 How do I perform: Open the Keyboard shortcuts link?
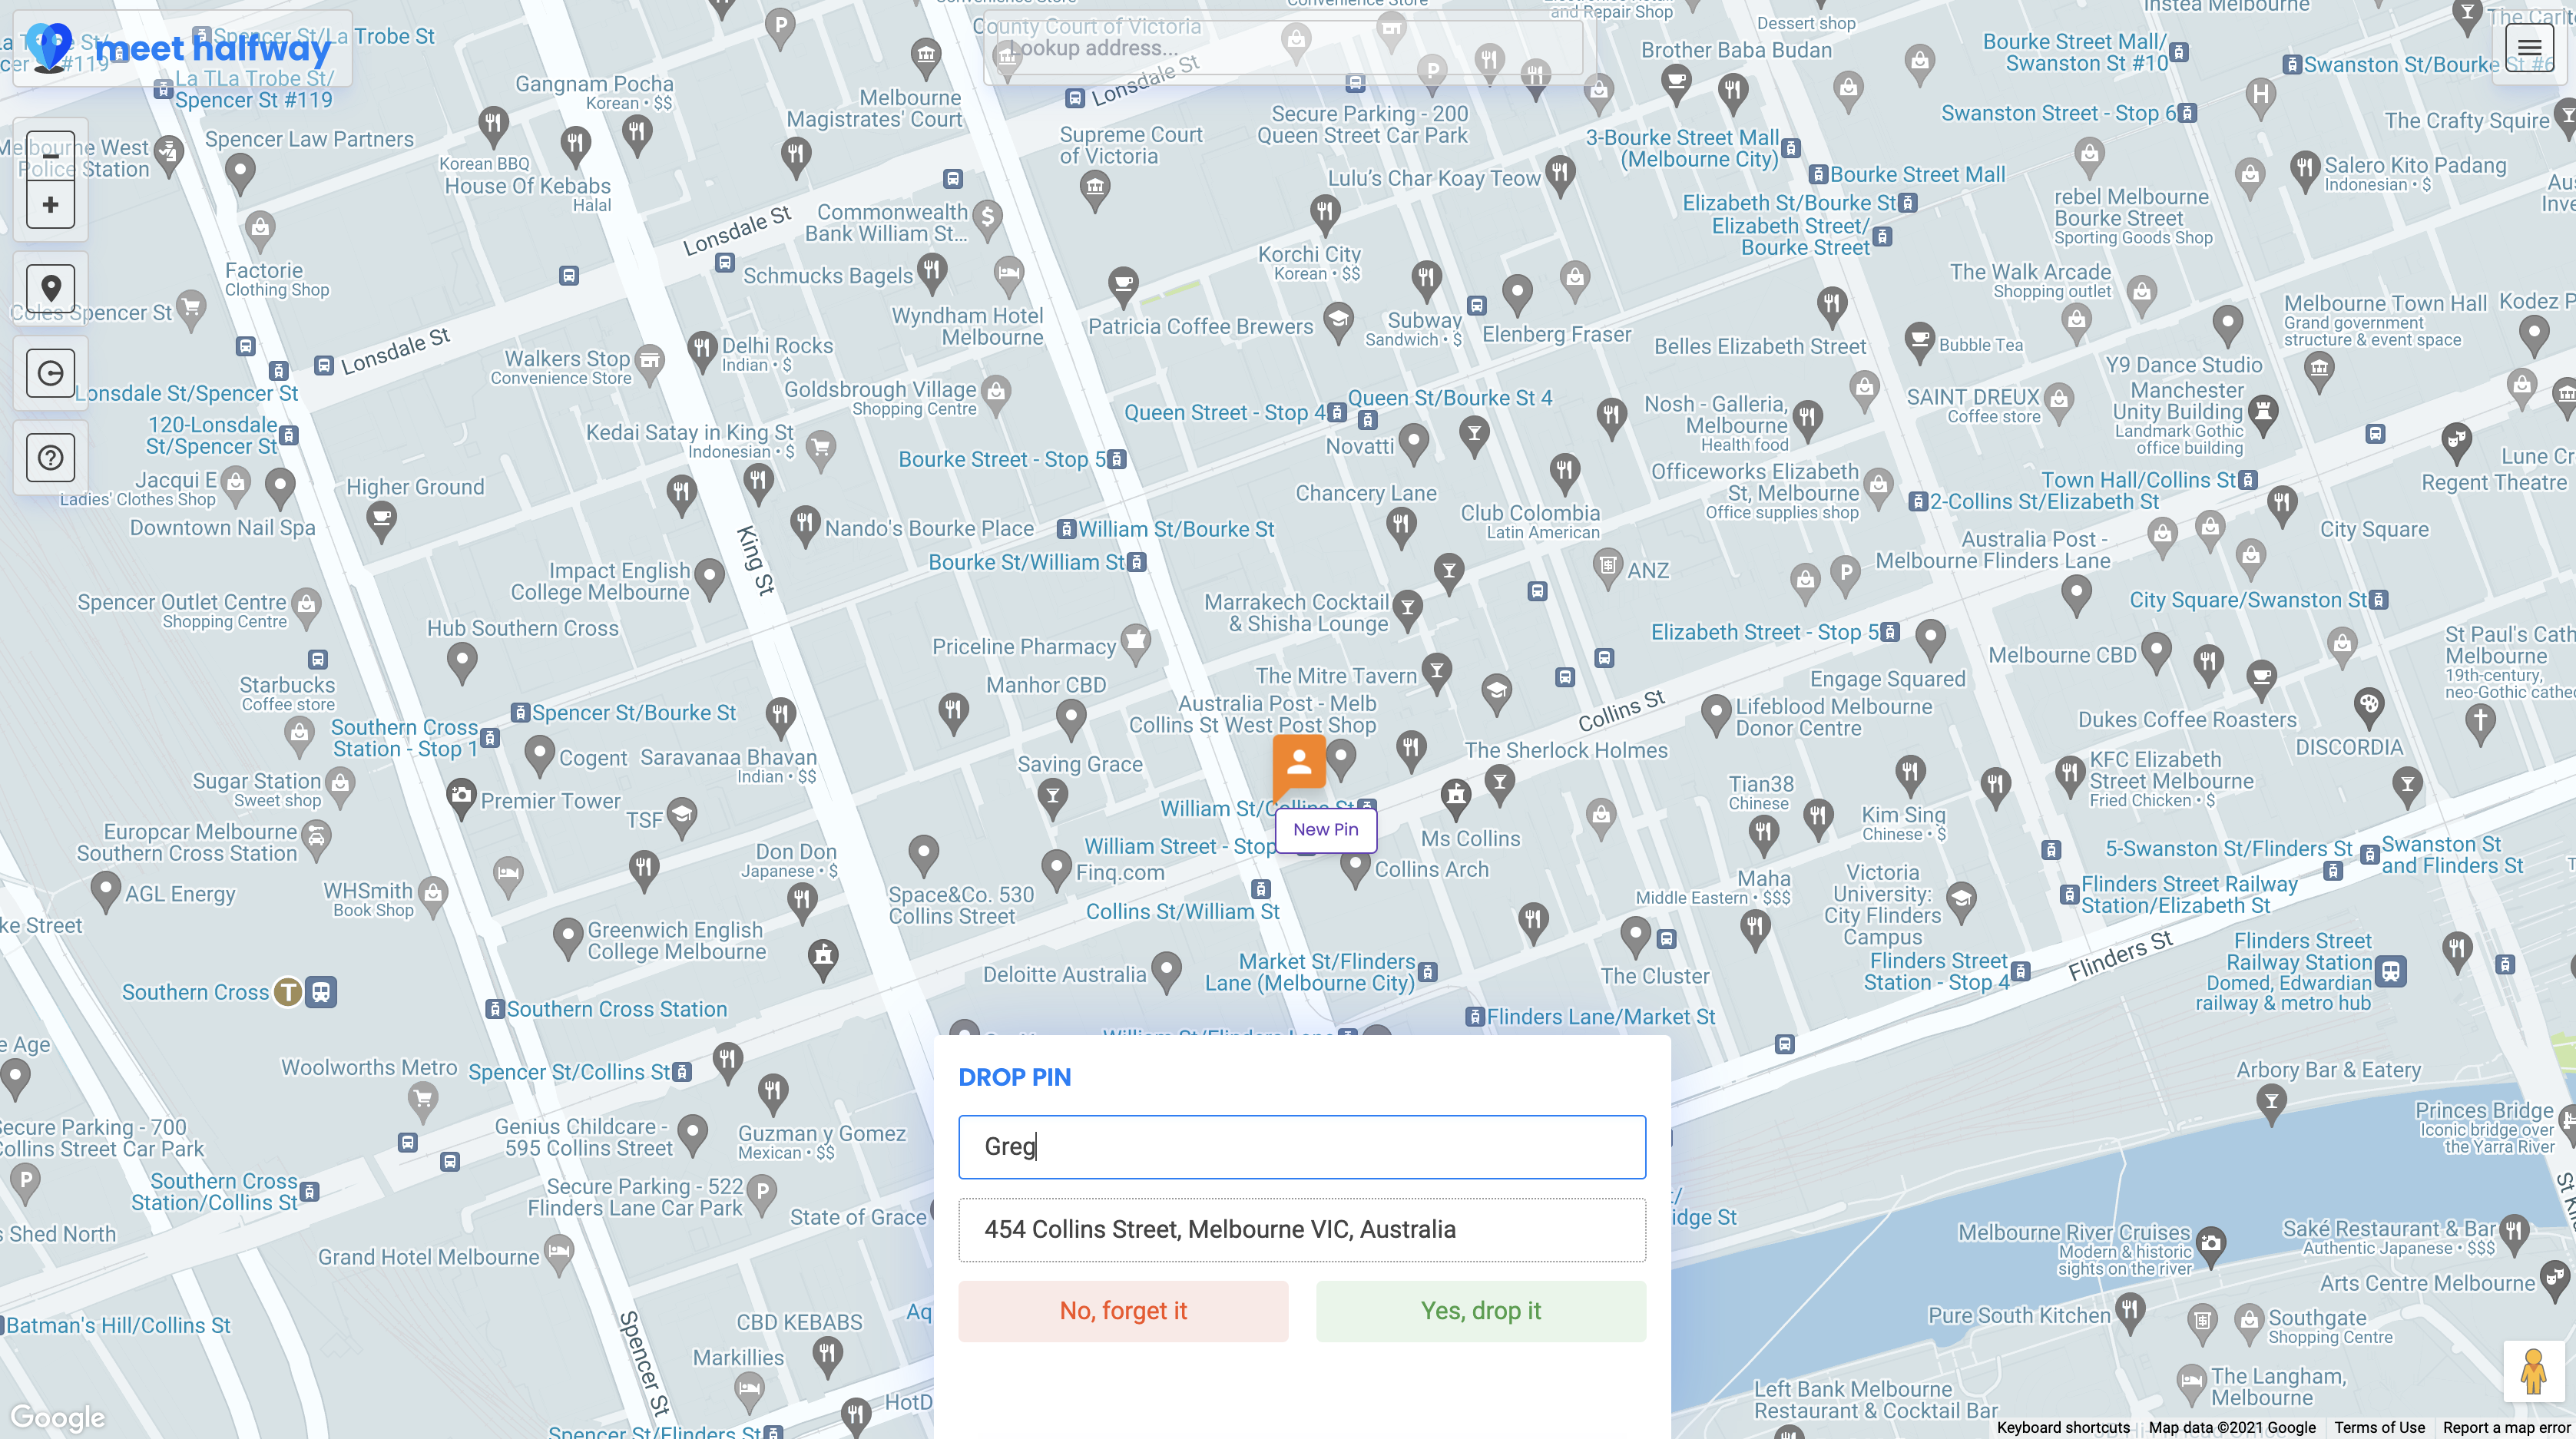[2062, 1427]
